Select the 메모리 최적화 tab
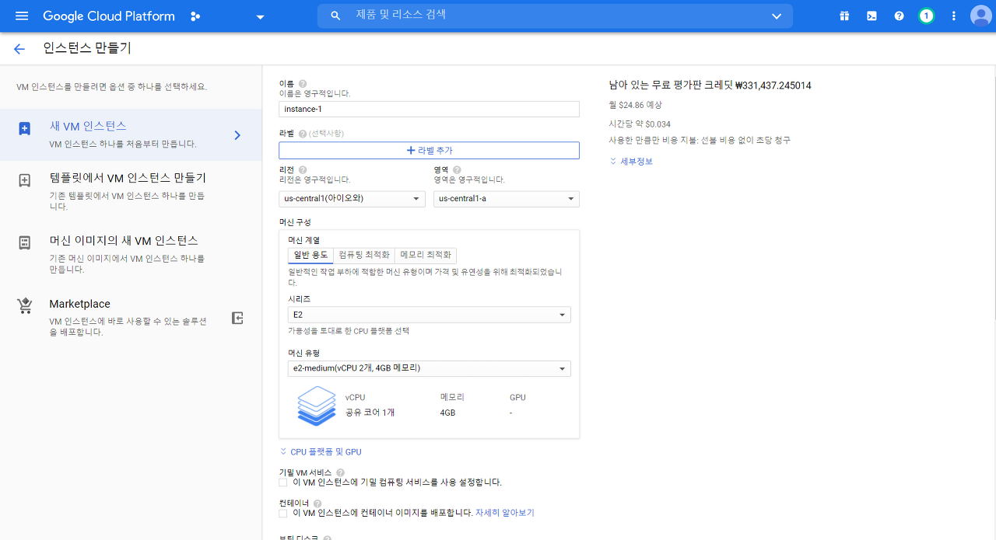Image resolution: width=996 pixels, height=540 pixels. click(425, 255)
